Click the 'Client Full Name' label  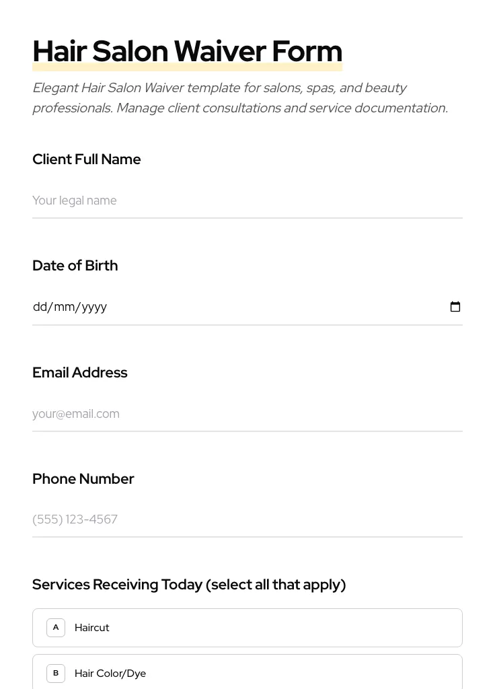pos(87,159)
